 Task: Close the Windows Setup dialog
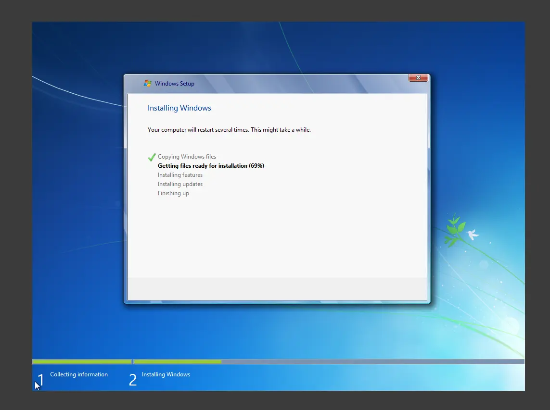[x=418, y=77]
